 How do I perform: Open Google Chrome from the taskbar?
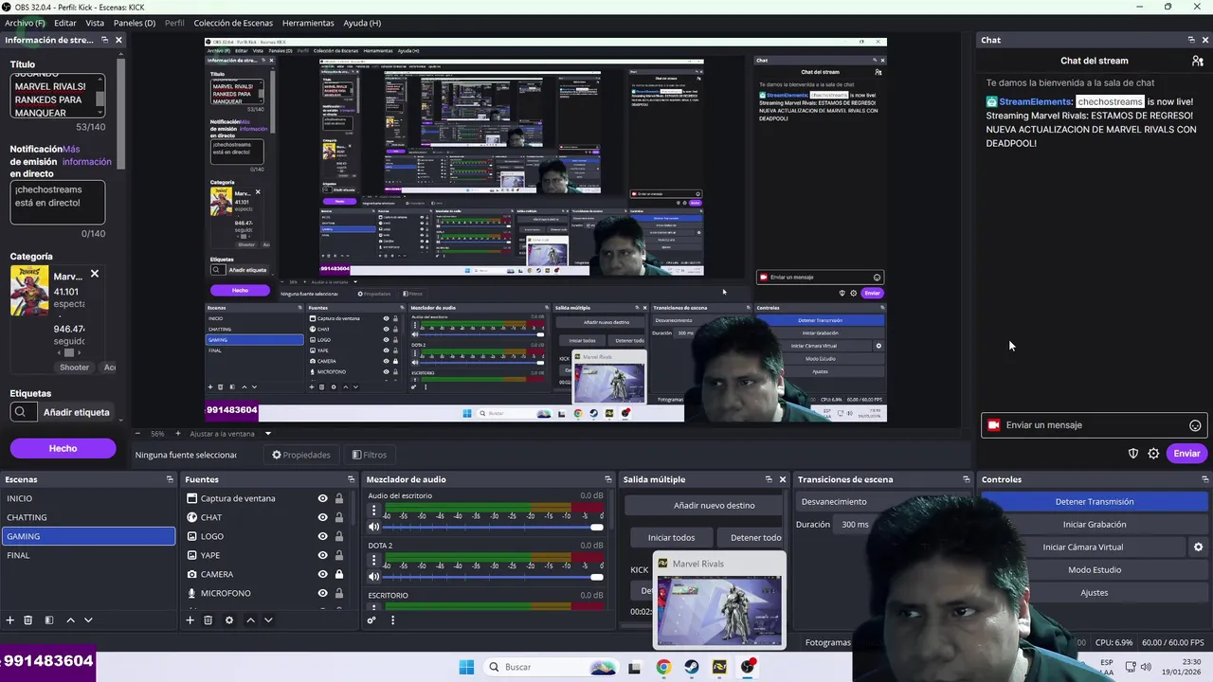[663, 667]
